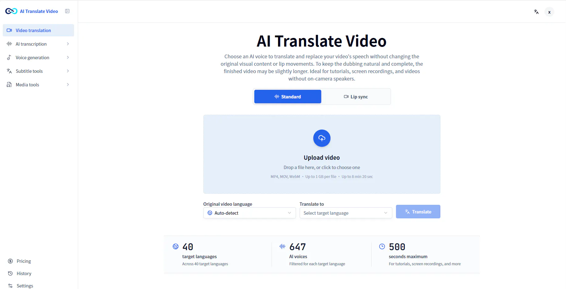
Task: Click the Settings sliders icon
Action: (10, 286)
